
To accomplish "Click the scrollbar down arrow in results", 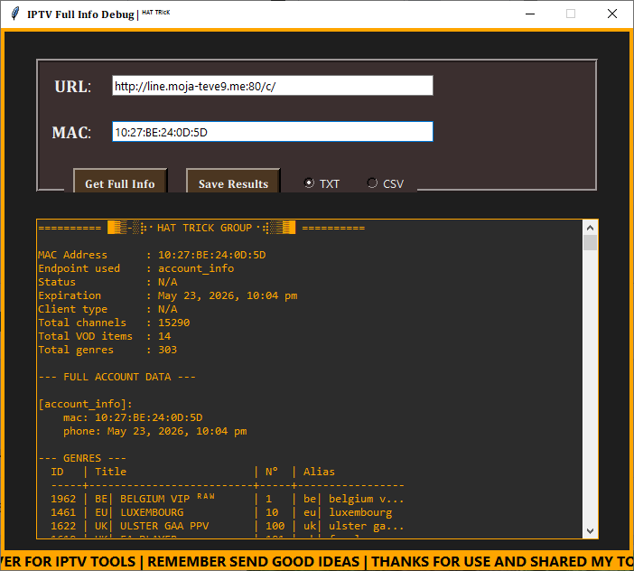I will pyautogui.click(x=590, y=531).
